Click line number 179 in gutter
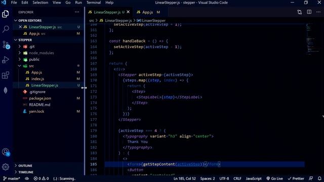The image size is (324, 182). [93, 130]
